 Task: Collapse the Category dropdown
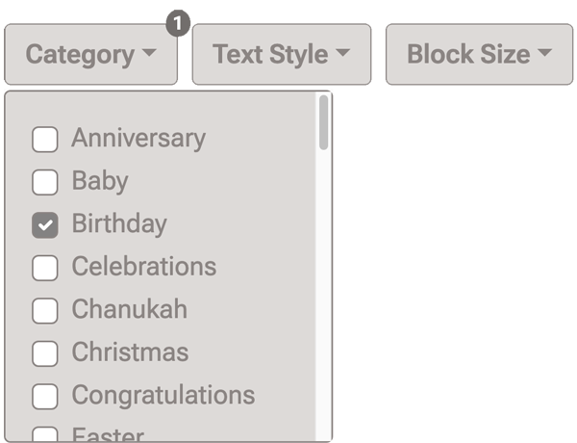[x=90, y=55]
